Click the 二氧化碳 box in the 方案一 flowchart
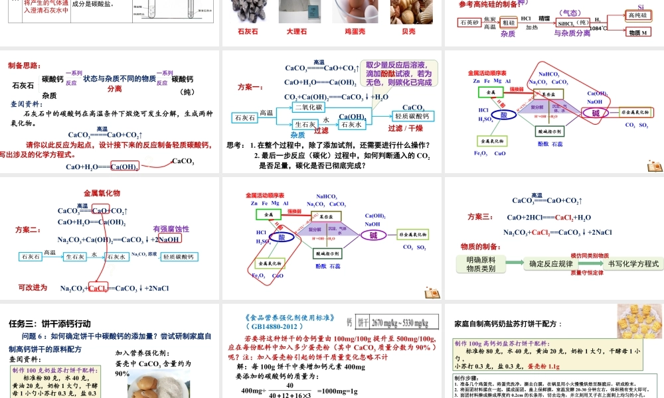The height and width of the screenshot is (398, 664). (x=309, y=107)
